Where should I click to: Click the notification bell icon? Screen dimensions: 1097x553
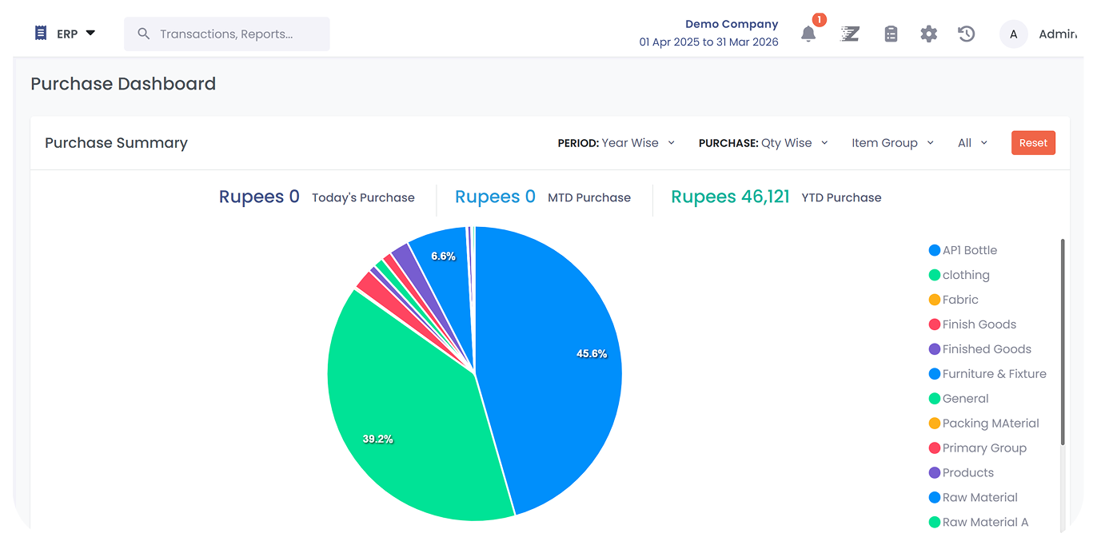(808, 34)
